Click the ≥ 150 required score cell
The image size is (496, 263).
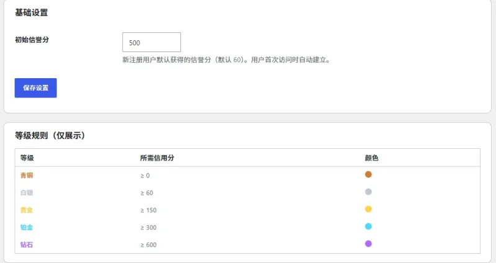pyautogui.click(x=148, y=210)
